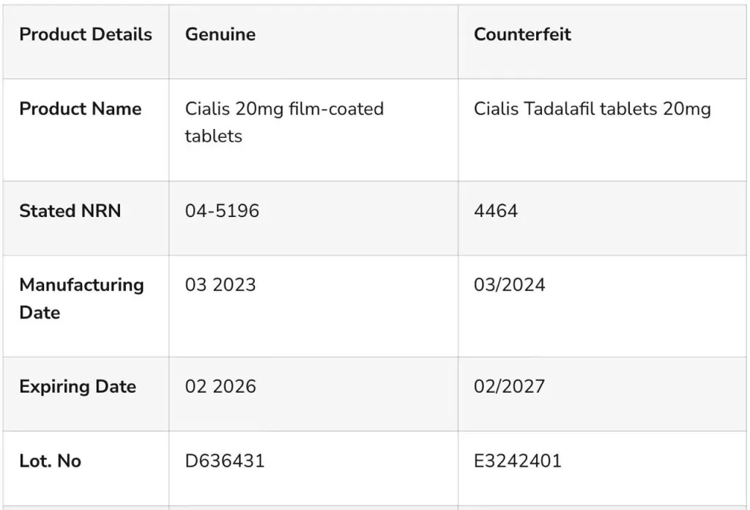Click the 'Counterfeit' column header
The image size is (750, 510).
(522, 34)
